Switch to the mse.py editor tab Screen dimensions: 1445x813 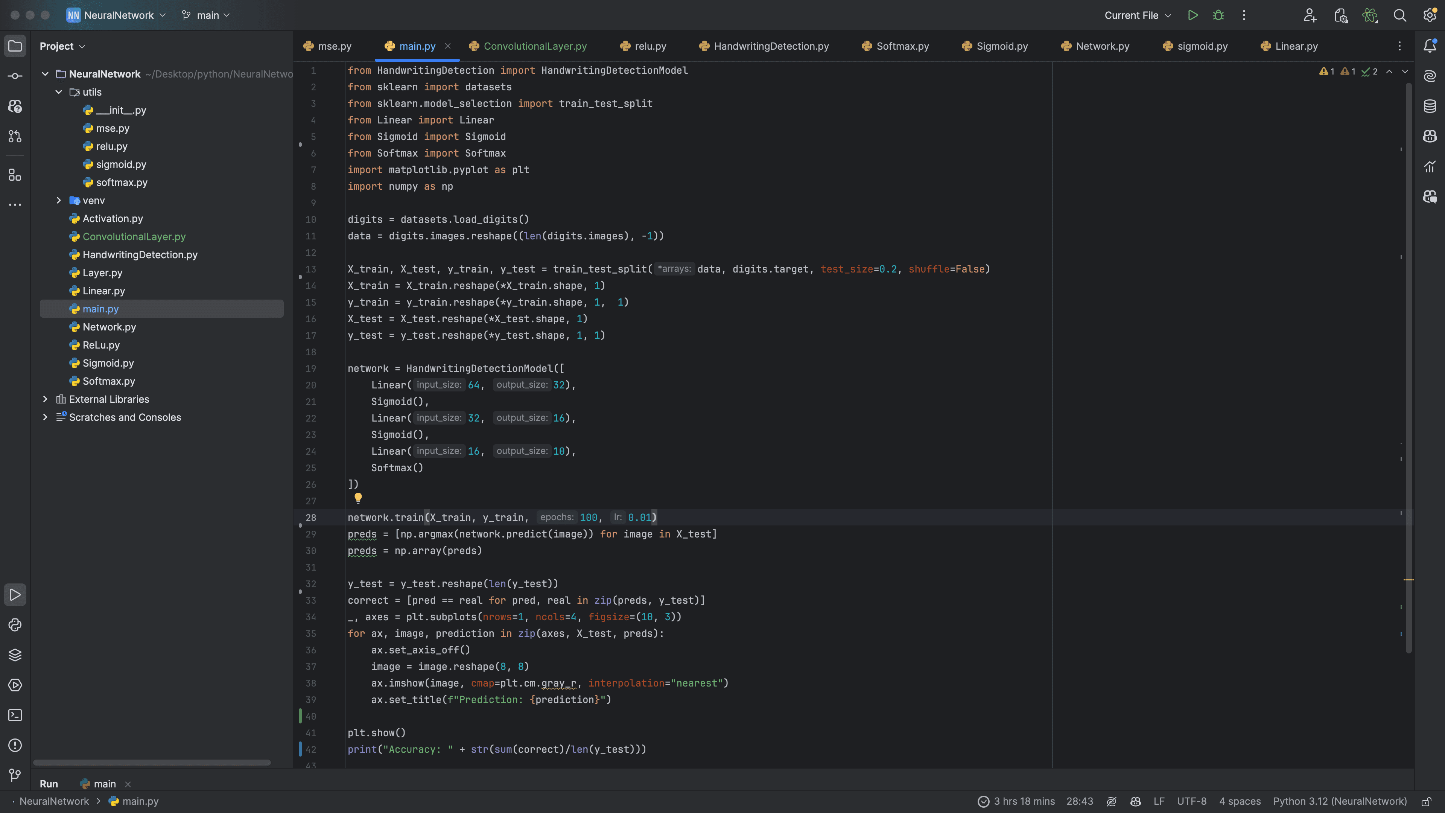coord(328,46)
